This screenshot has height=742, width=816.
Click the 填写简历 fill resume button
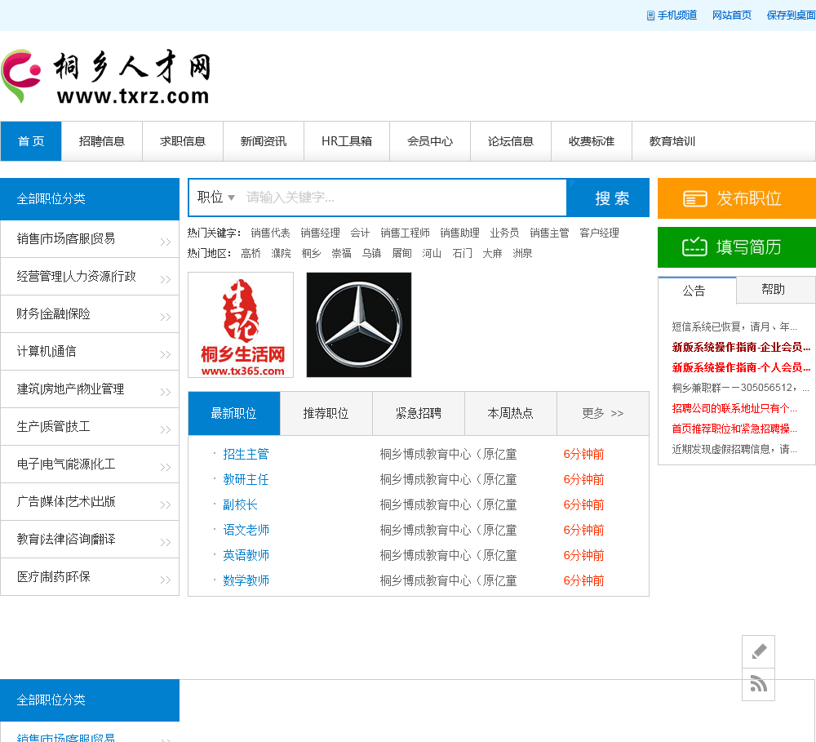point(736,247)
